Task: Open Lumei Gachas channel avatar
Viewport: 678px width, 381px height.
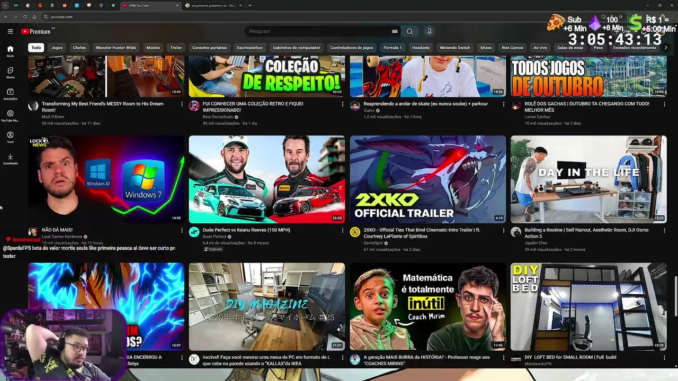Action: 516,106
